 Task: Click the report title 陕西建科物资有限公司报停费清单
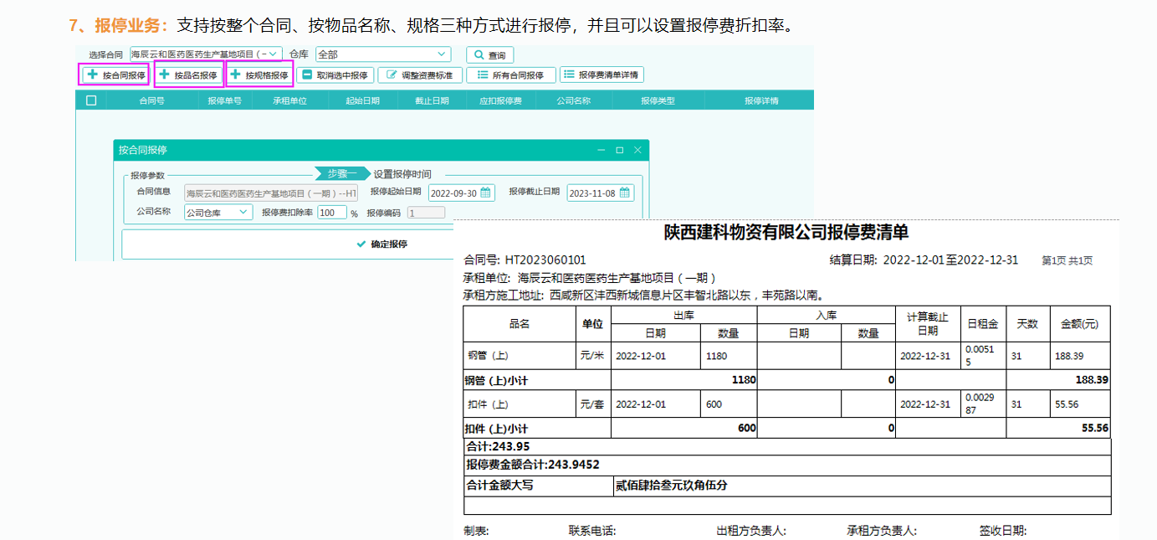tap(786, 232)
